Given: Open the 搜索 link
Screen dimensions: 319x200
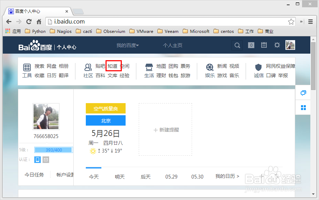Looking at the screenshot, I should tap(39, 66).
